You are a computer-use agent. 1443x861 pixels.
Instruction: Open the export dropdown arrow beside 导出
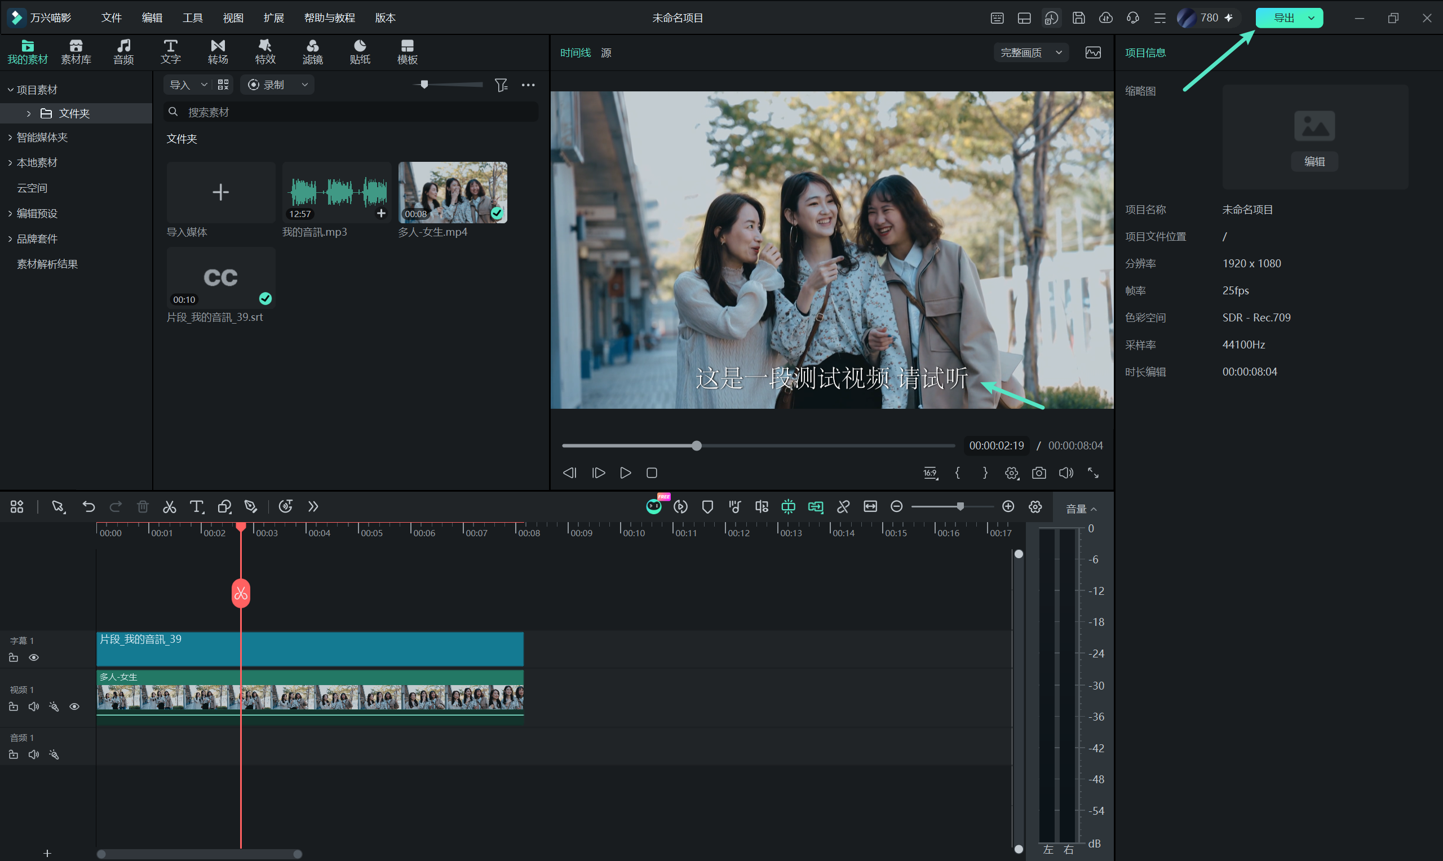tap(1311, 18)
